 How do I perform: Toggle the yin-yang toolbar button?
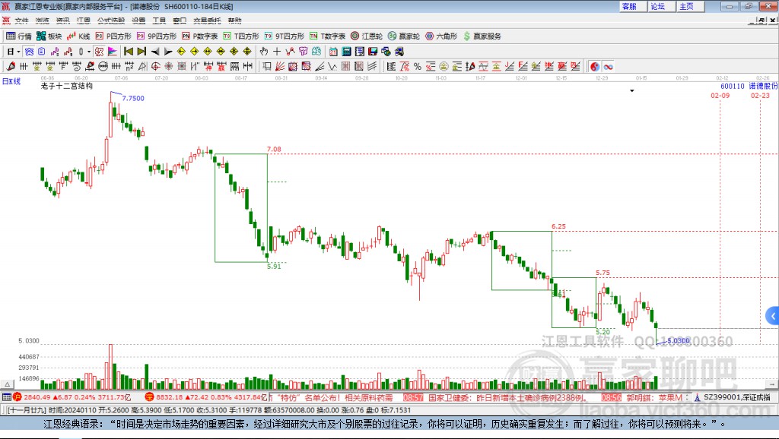(595, 67)
